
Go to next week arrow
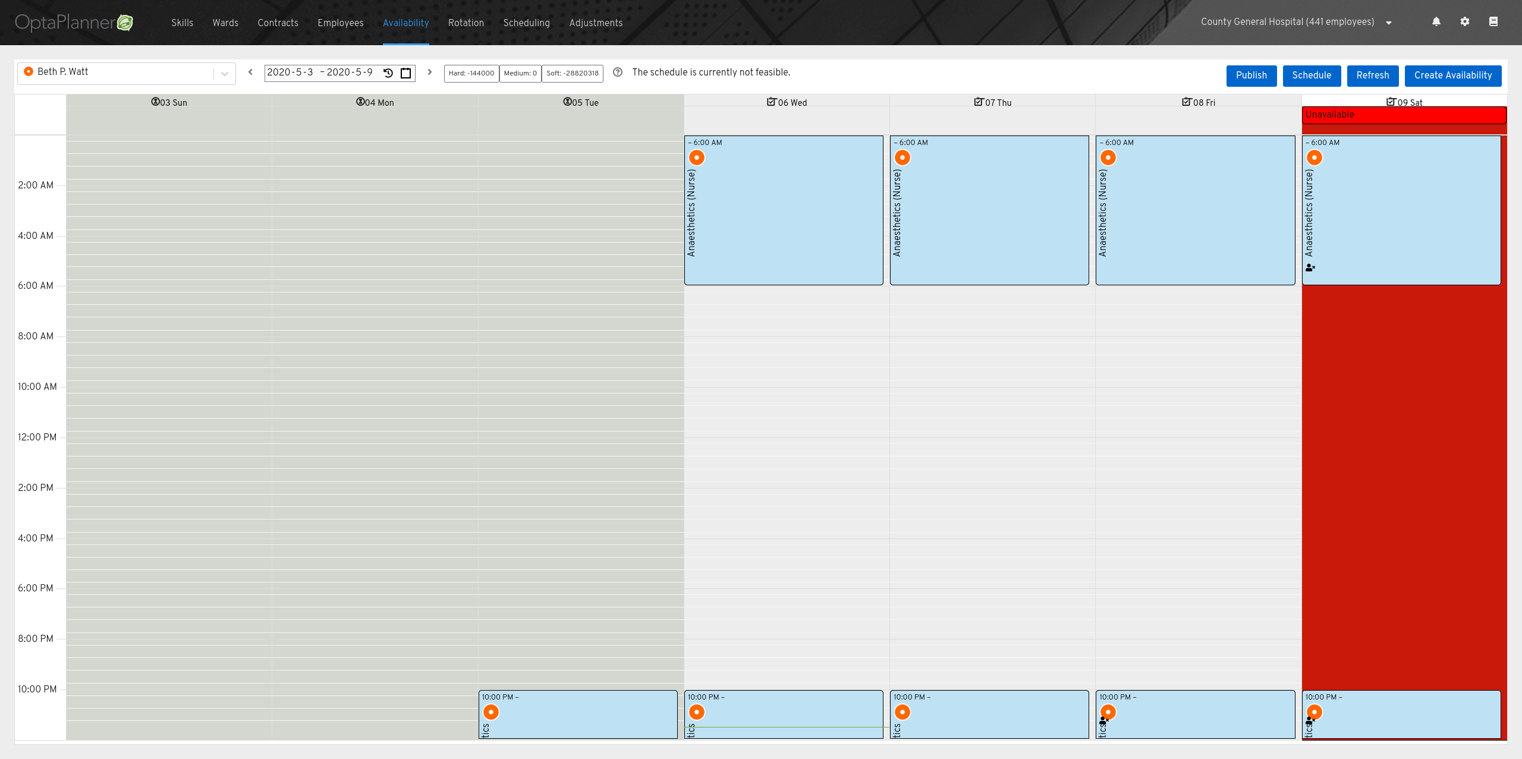[429, 72]
